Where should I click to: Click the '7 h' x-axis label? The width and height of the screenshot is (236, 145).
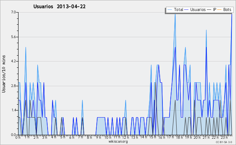coord(81,137)
